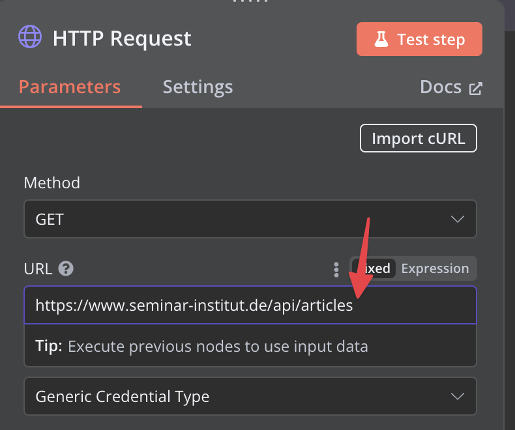Switch URL mode to Fixed
This screenshot has height=430, width=515.
[x=374, y=268]
